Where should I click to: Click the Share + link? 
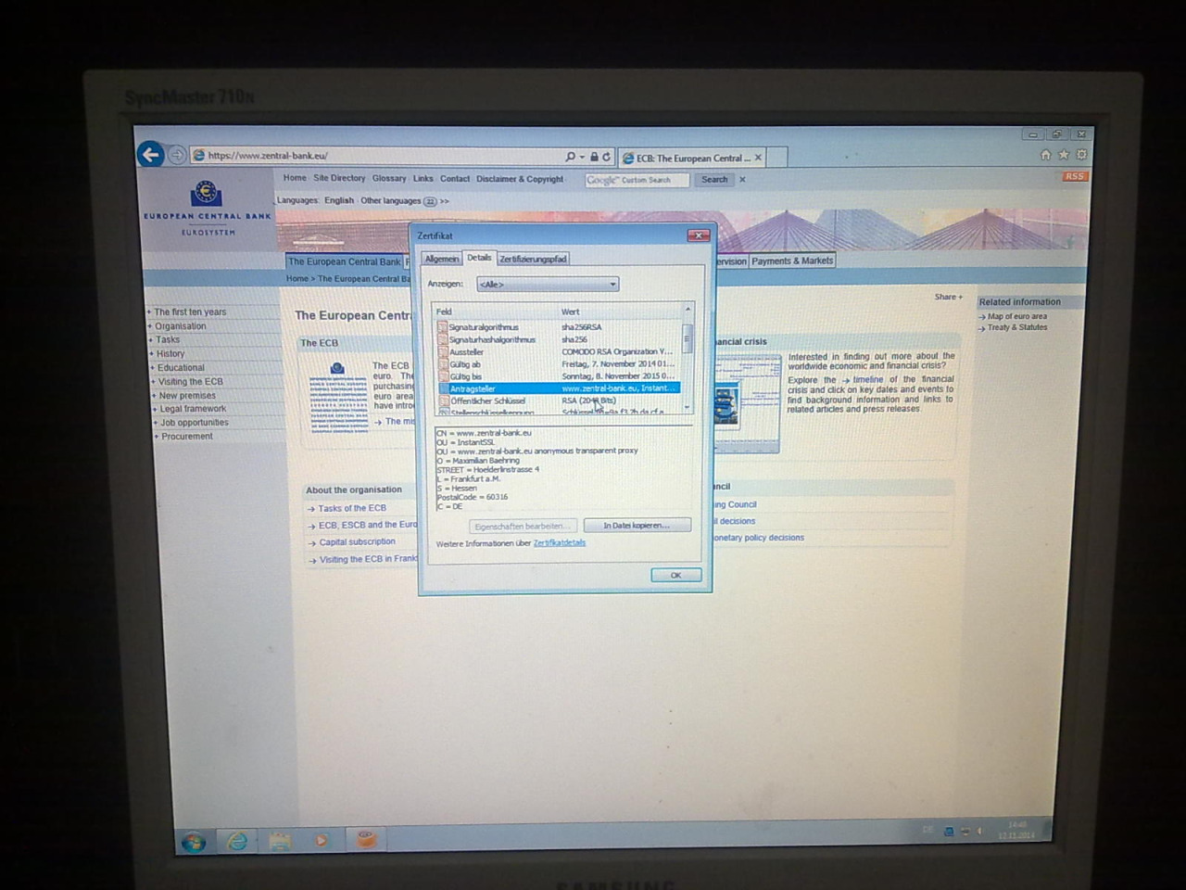pyautogui.click(x=948, y=297)
